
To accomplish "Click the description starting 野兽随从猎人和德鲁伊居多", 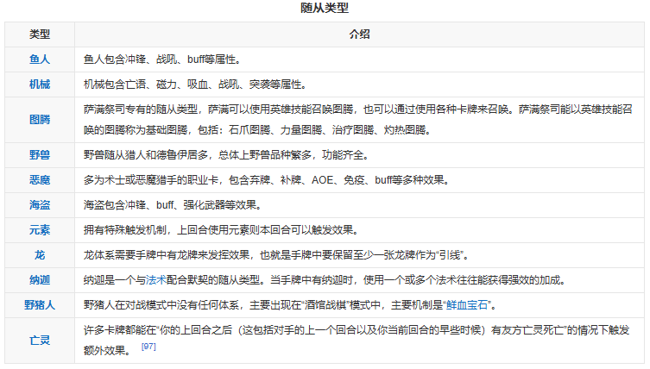I will (226, 155).
